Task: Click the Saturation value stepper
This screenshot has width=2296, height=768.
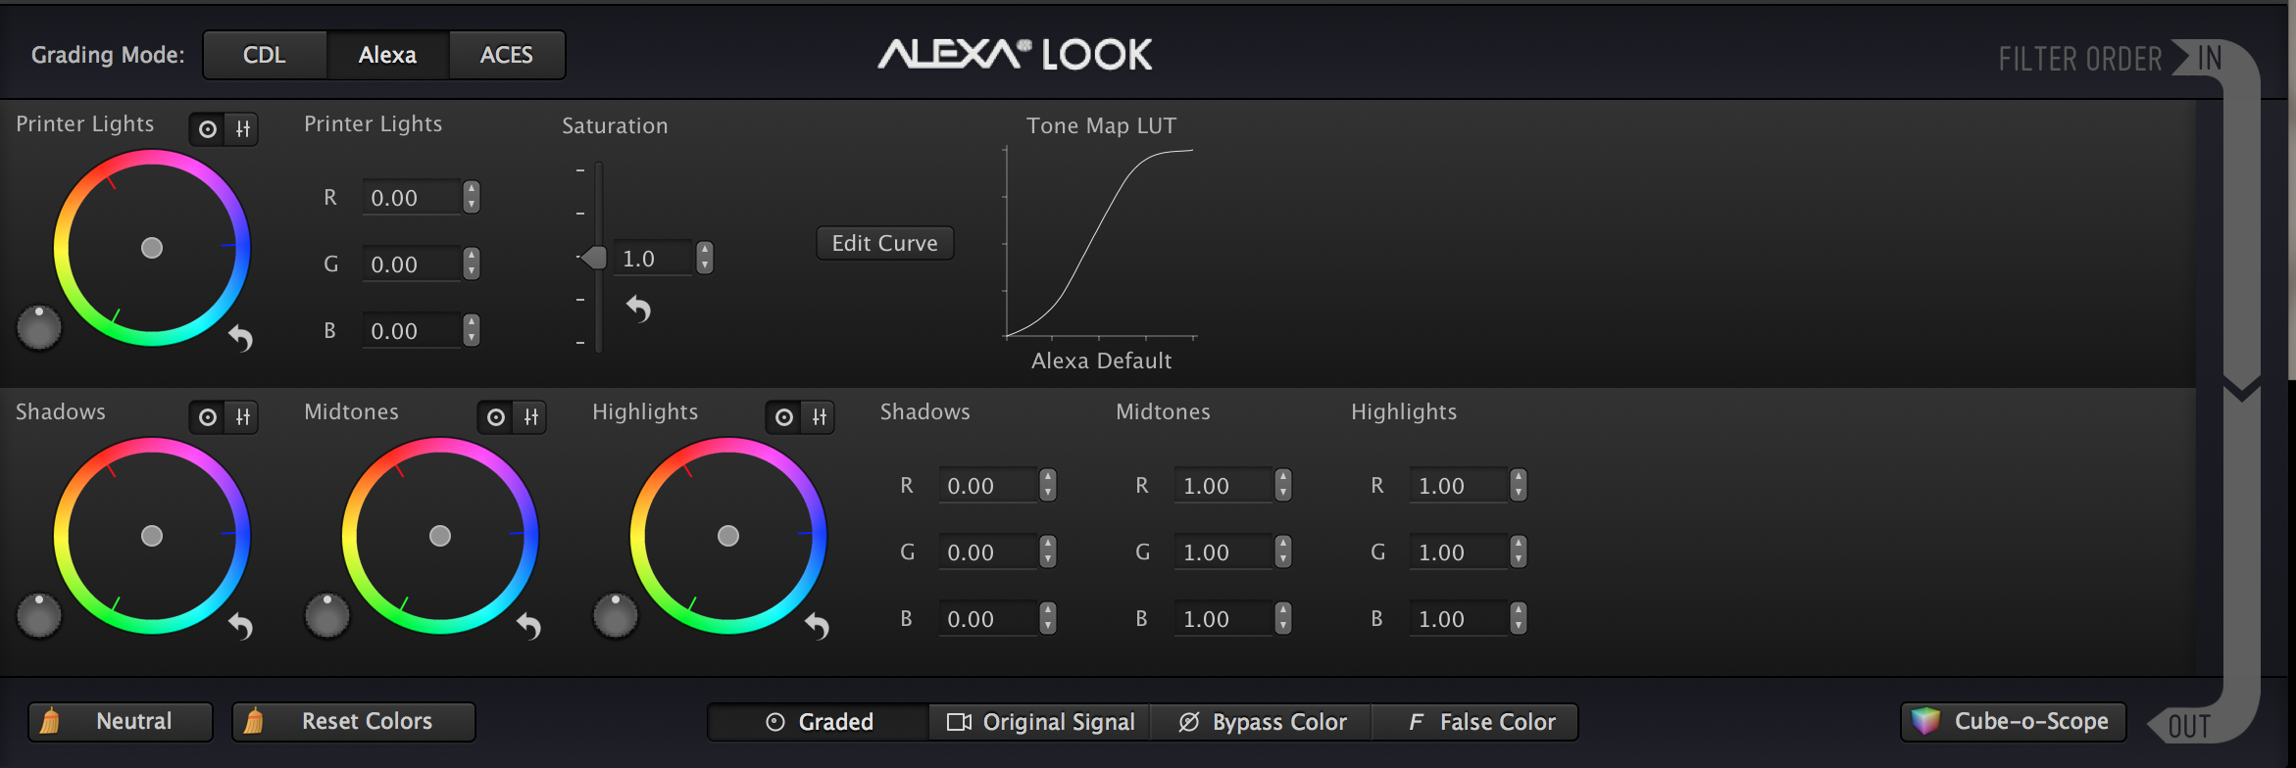Action: tap(704, 258)
